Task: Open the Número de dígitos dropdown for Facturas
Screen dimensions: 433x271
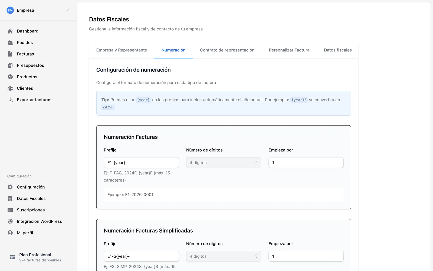Action: [224, 163]
